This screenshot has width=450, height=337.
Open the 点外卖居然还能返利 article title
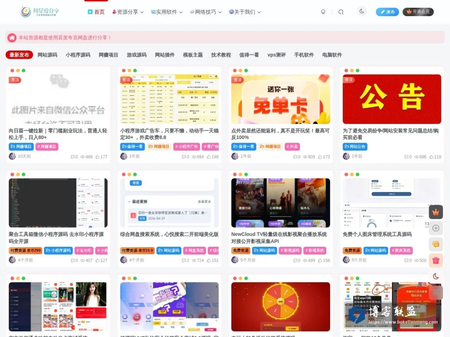coord(280,134)
